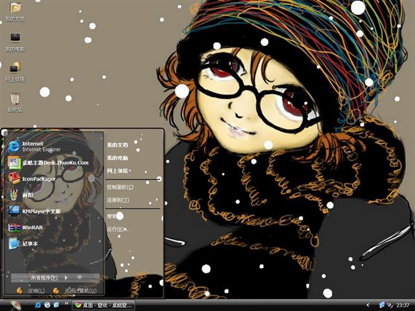Select 网上邻居 in Start menu right pane
The width and height of the screenshot is (415, 311).
point(117,171)
